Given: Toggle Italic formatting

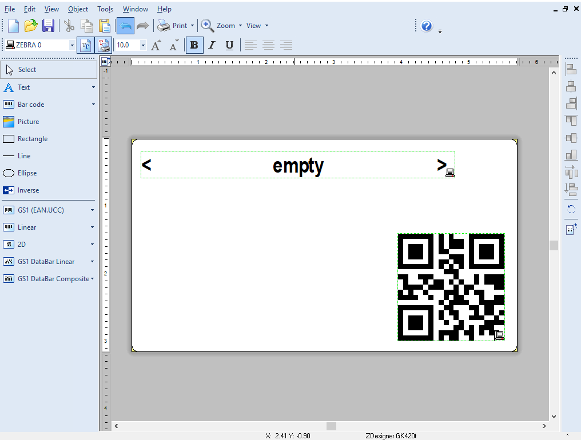Looking at the screenshot, I should point(212,45).
